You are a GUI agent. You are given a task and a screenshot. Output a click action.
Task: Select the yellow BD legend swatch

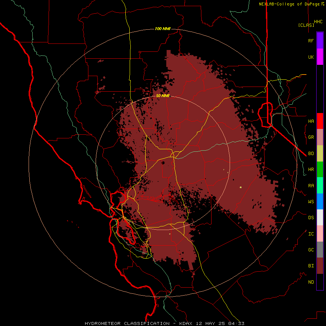[320, 154]
